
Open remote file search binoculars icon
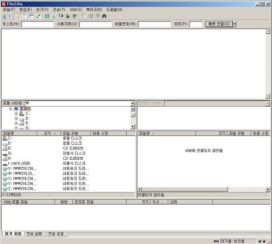104,16
